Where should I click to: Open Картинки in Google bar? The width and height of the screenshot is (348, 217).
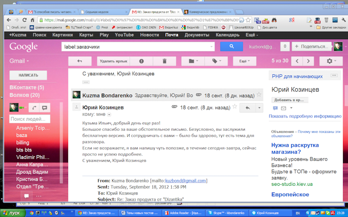63,35
